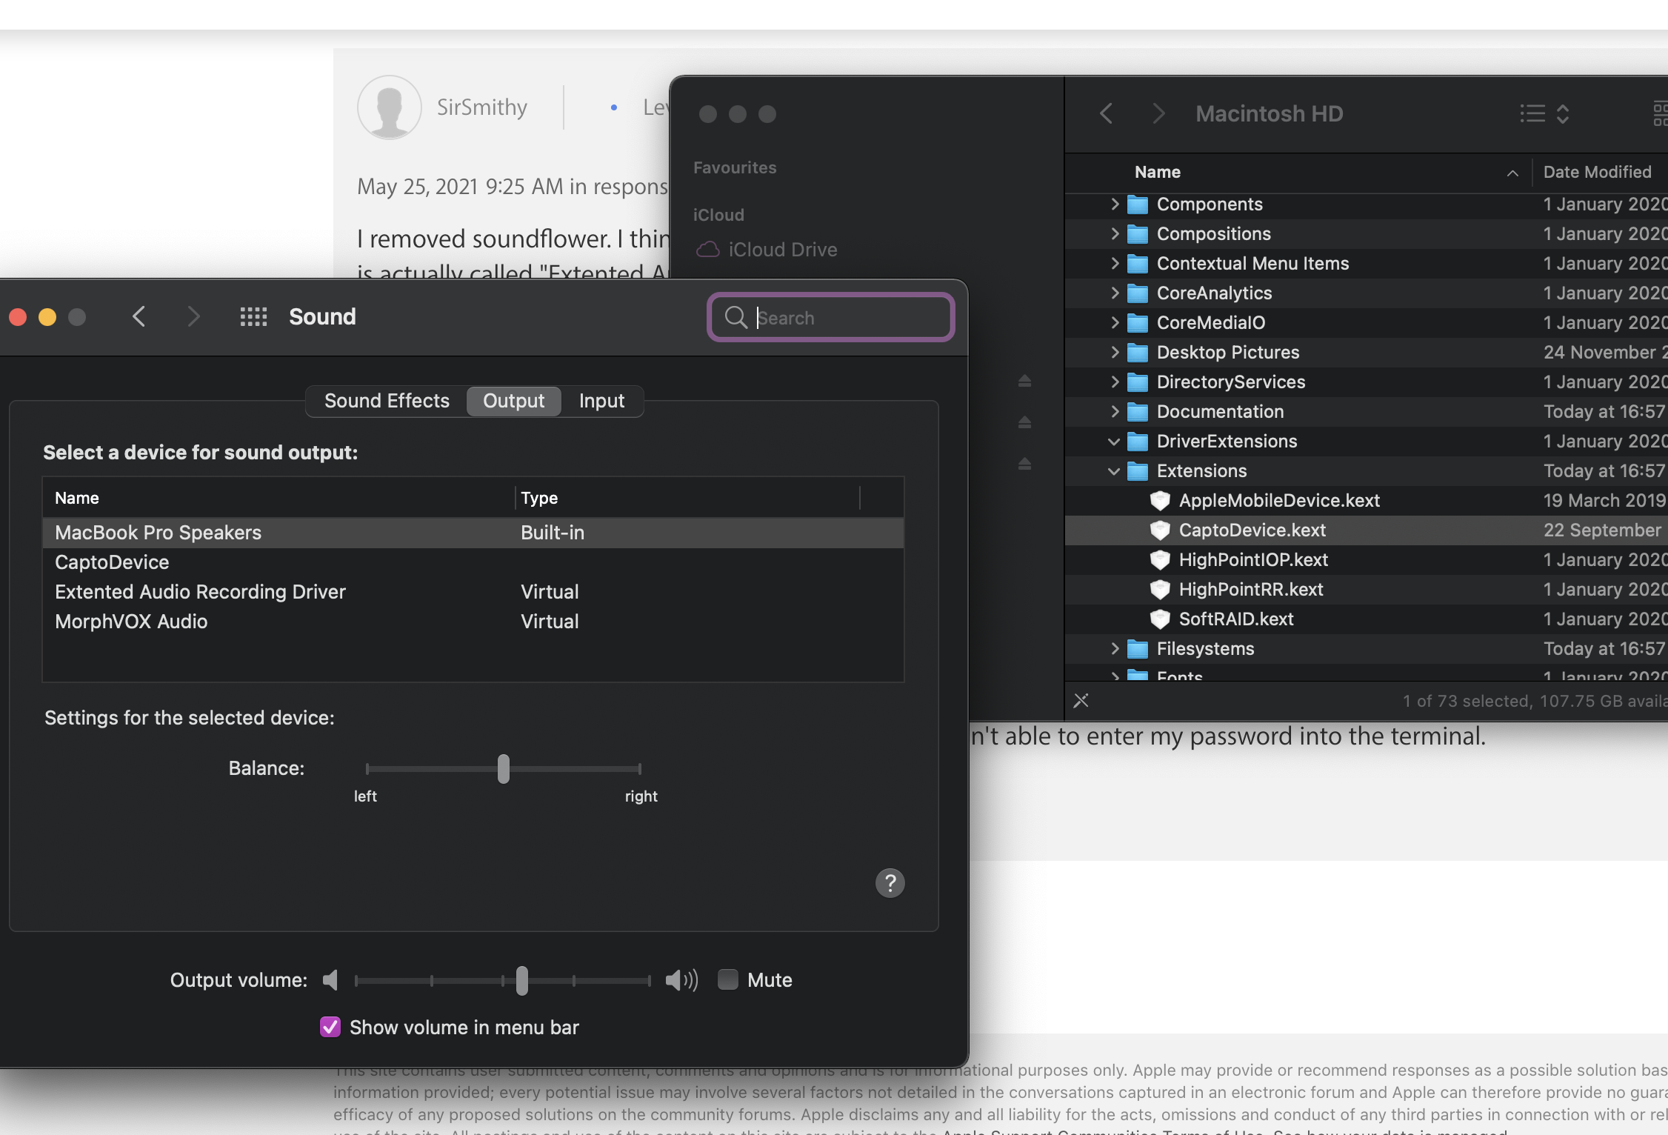Image resolution: width=1668 pixels, height=1135 pixels.
Task: Click the Balance slider handle
Action: (x=504, y=769)
